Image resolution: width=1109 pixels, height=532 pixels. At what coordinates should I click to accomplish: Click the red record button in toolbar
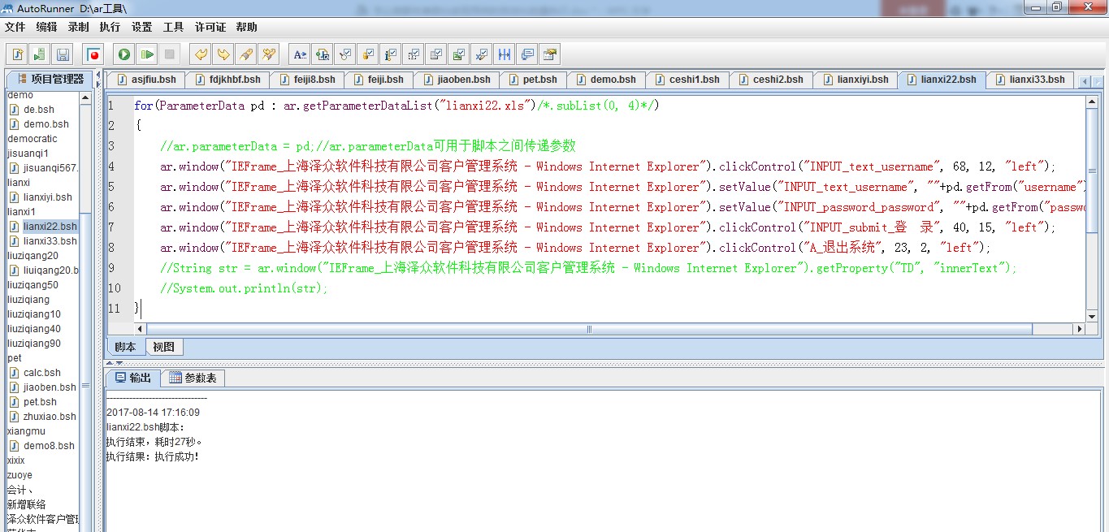pos(93,54)
